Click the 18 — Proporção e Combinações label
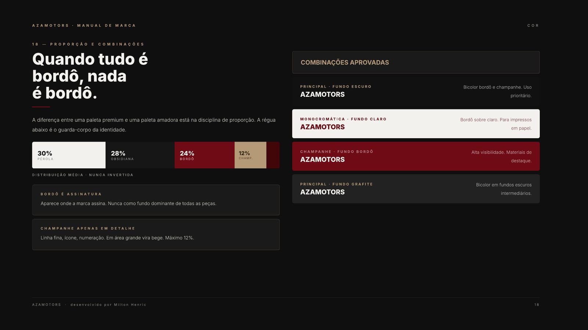The height and width of the screenshot is (330, 588). [88, 44]
